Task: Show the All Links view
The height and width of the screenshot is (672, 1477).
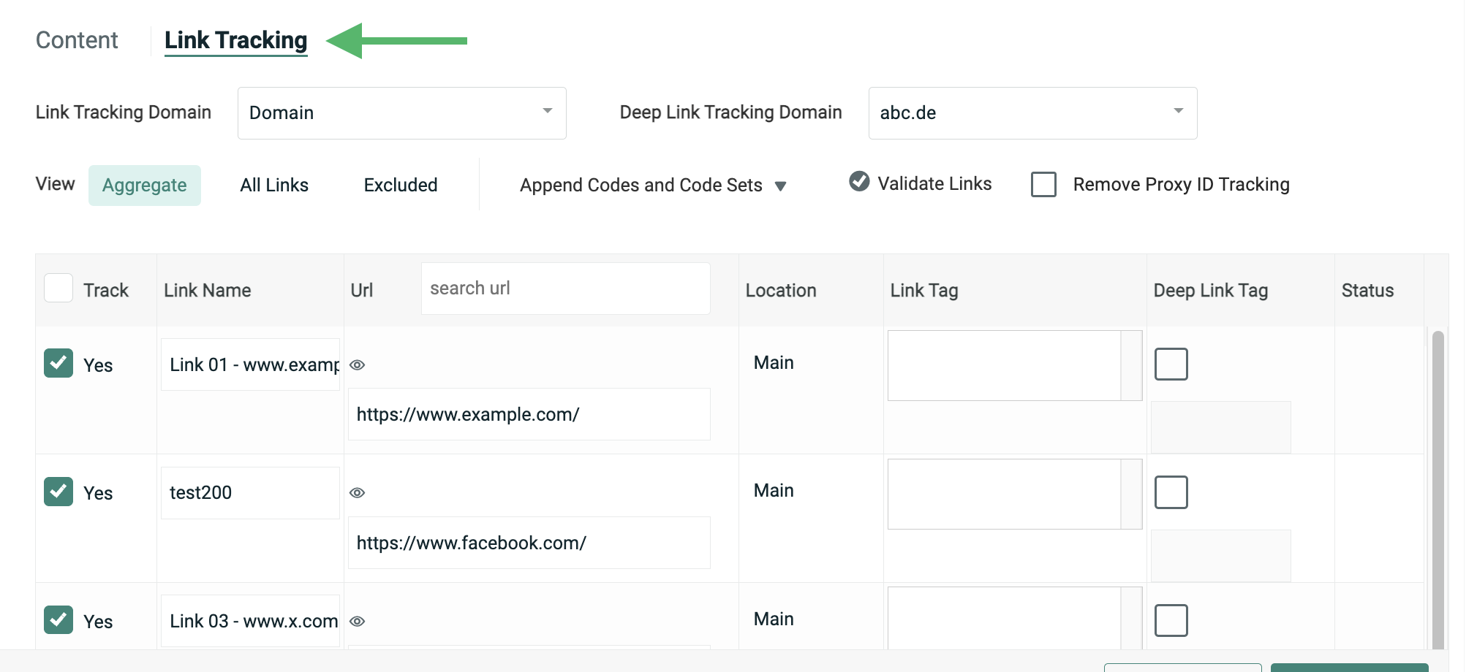Action: (x=274, y=186)
